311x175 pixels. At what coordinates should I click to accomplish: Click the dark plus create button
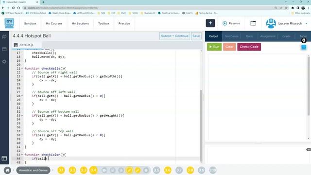(x=210, y=23)
